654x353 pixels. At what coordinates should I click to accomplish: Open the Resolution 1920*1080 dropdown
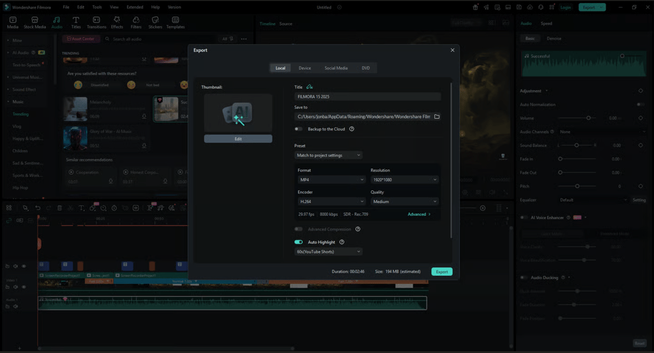(404, 179)
